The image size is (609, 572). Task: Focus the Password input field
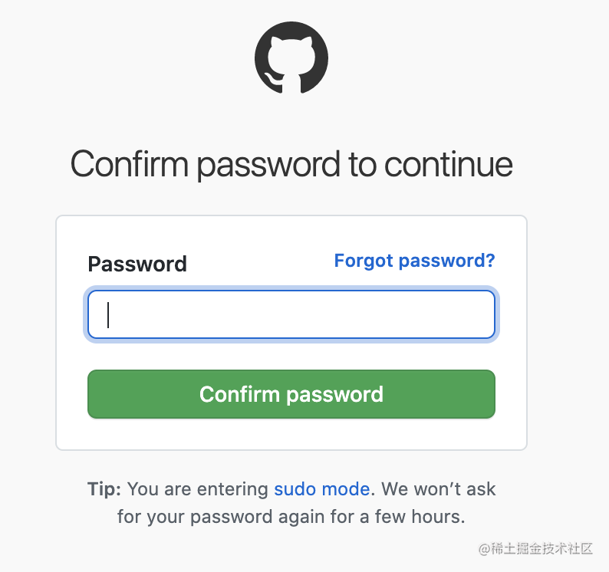coord(291,314)
